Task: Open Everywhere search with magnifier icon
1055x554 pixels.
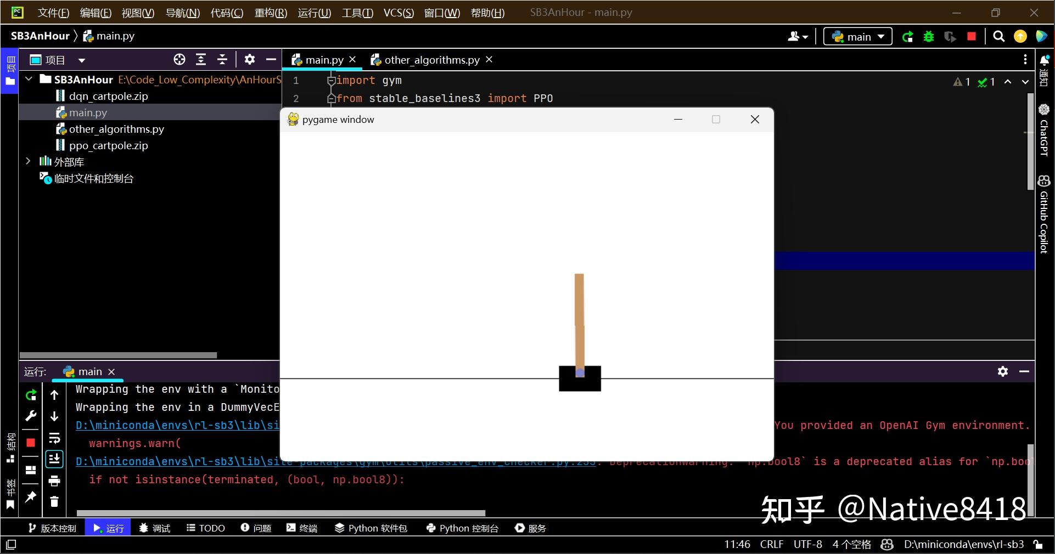Action: 998,36
